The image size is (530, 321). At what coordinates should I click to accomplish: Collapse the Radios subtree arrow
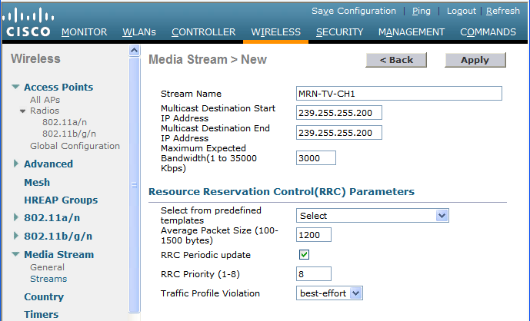tap(23, 111)
